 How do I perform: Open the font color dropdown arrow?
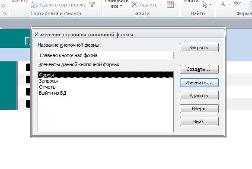click(229, 4)
